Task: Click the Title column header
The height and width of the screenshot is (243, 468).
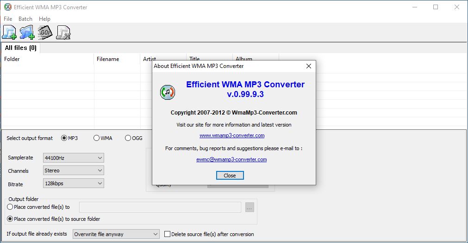Action: [x=209, y=57]
